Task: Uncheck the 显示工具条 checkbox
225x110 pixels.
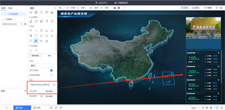Action: pyautogui.click(x=51, y=71)
